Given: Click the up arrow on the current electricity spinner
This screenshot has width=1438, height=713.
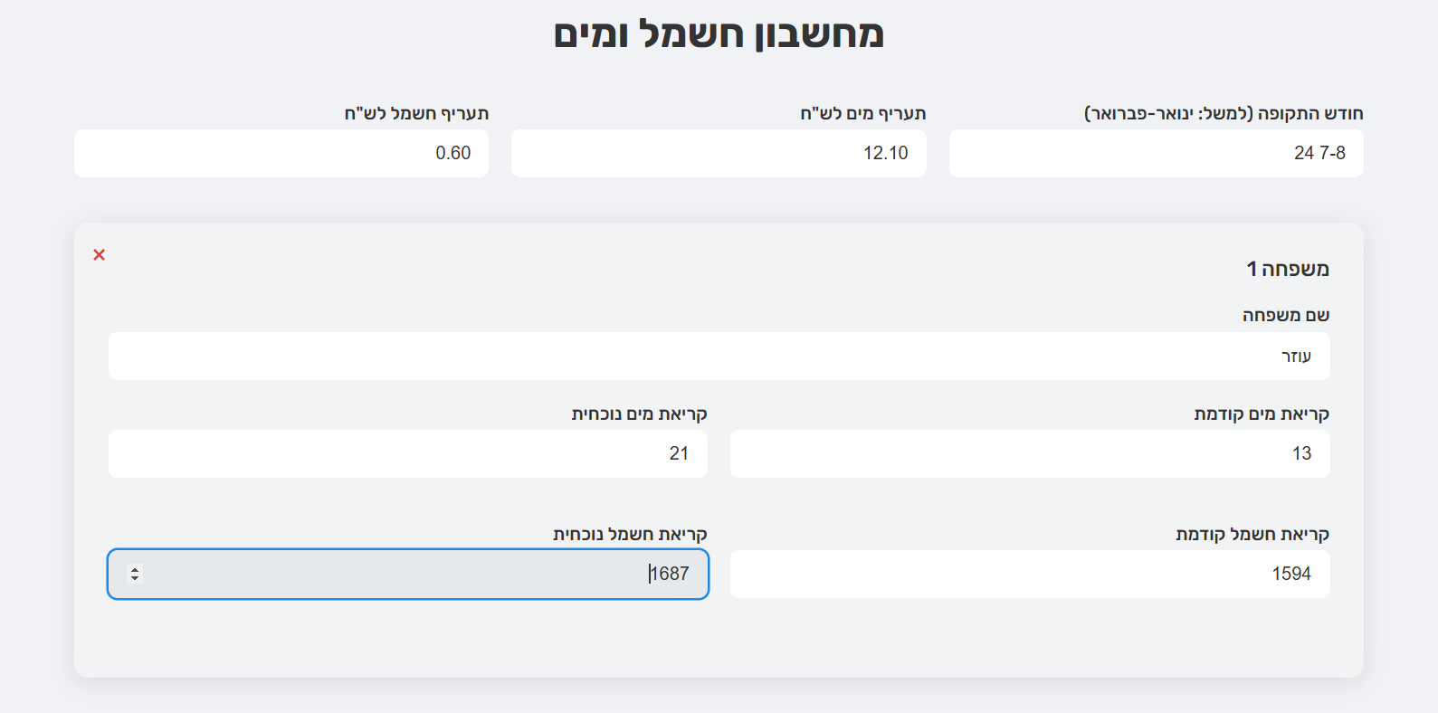Looking at the screenshot, I should [135, 569].
